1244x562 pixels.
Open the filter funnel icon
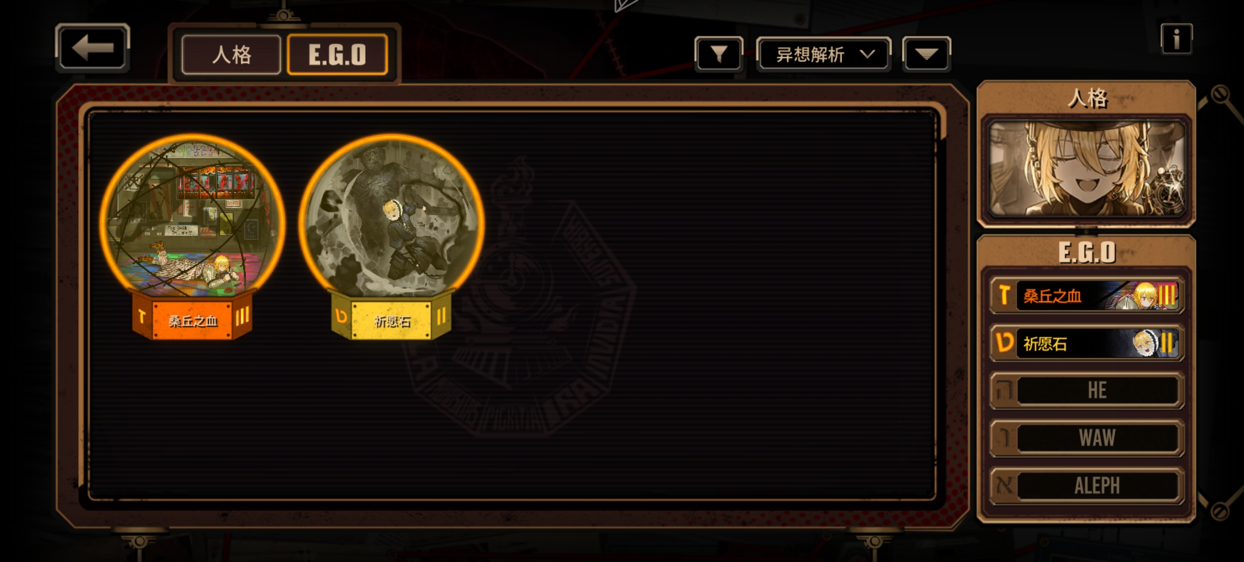click(x=719, y=54)
